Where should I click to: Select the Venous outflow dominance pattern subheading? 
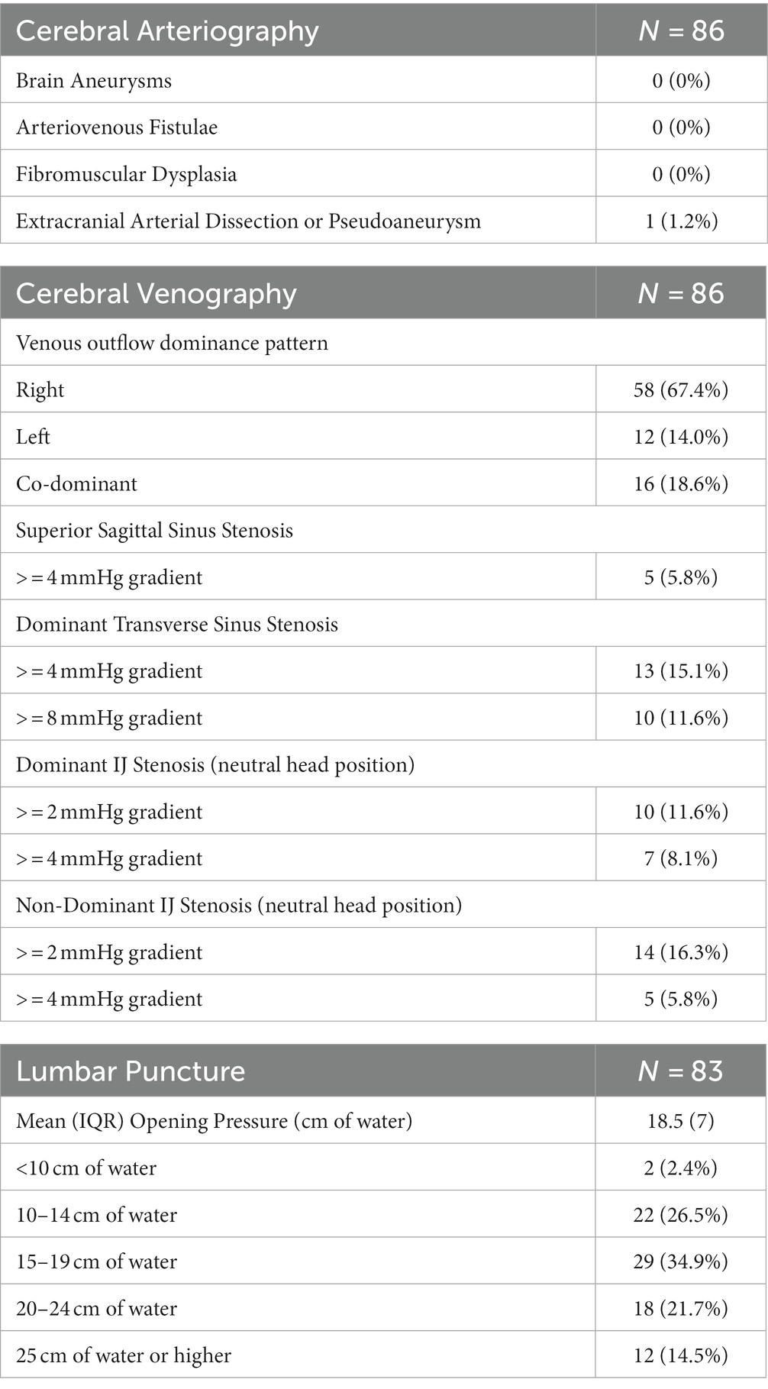click(x=172, y=343)
